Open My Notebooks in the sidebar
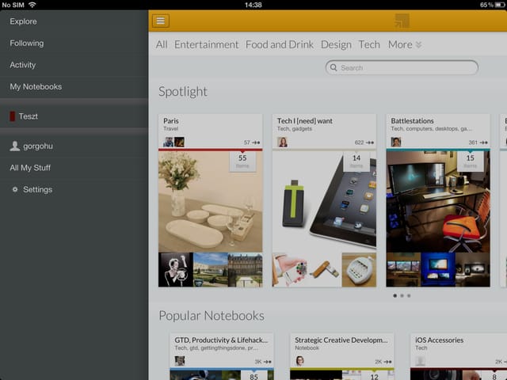The image size is (507, 380). 74,86
